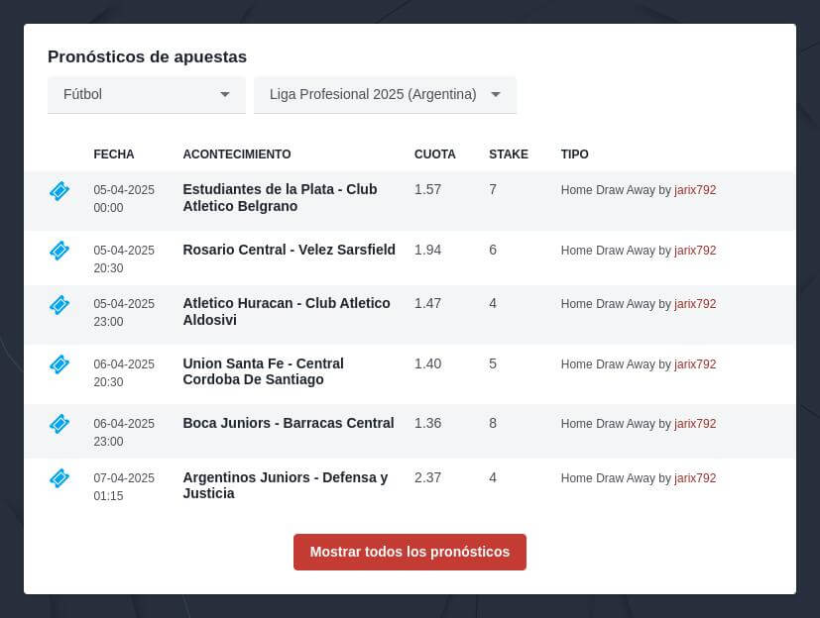Open the Liga Profesional 2025 league dropdown

[x=385, y=94]
